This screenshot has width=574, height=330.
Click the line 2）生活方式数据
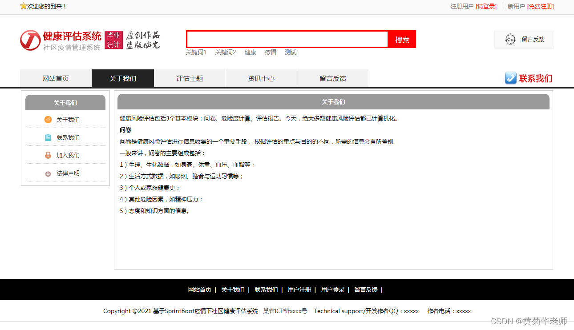tap(182, 176)
